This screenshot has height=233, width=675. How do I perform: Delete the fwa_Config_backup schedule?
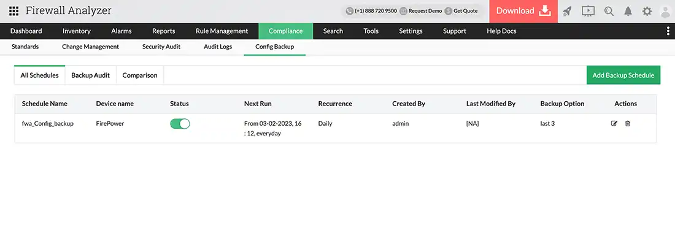tap(628, 123)
